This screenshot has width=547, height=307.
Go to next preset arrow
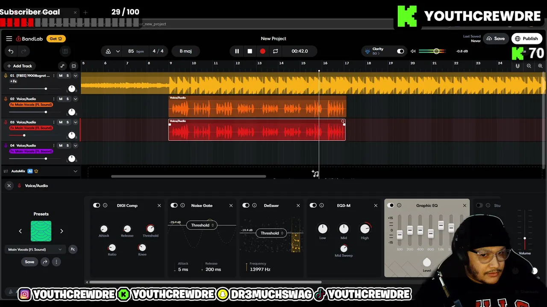pyautogui.click(x=62, y=231)
